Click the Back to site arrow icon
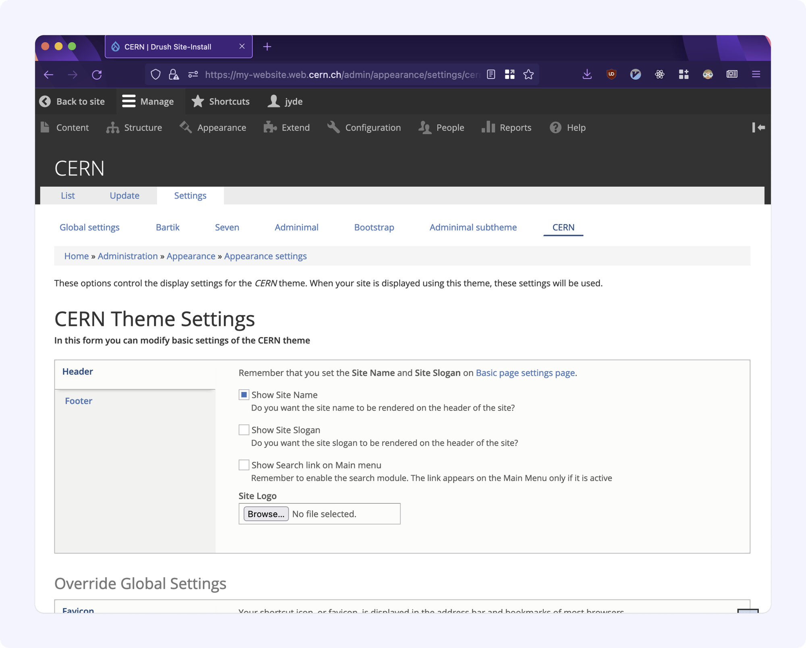Image resolution: width=806 pixels, height=648 pixels. click(x=45, y=101)
